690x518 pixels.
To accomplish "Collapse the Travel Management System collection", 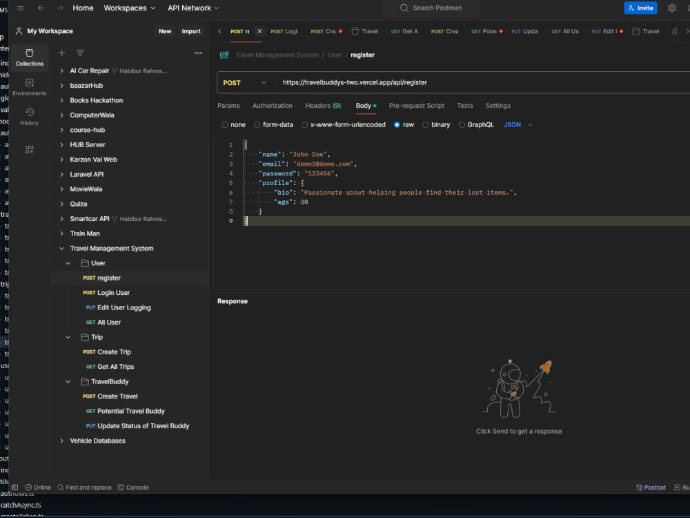I will coord(61,249).
